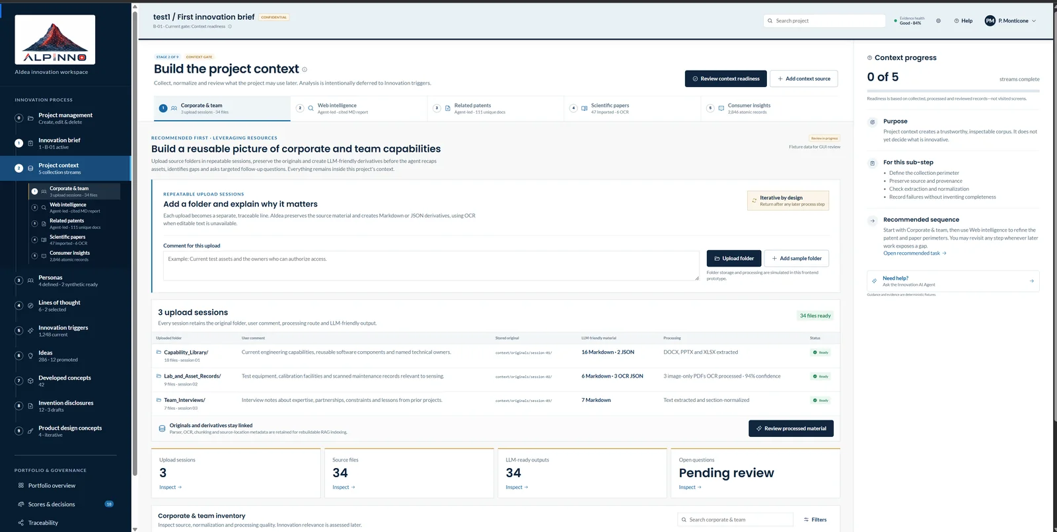
Task: Click the Iterative by design refresh icon
Action: click(754, 201)
